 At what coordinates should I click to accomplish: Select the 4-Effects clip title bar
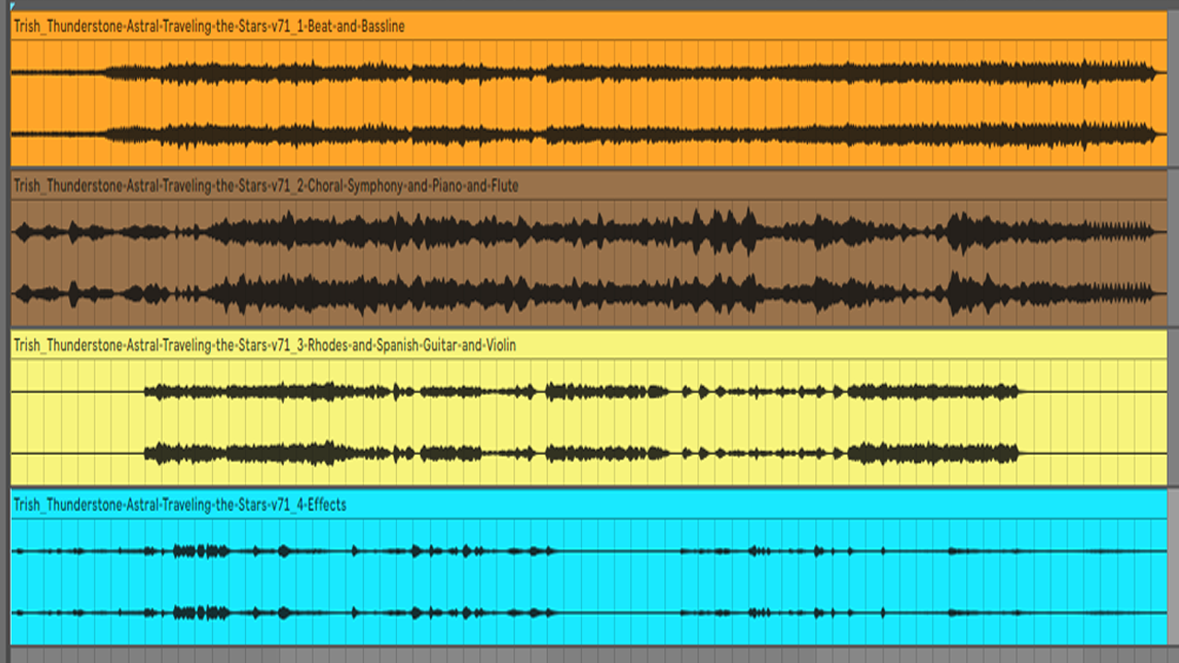tap(589, 505)
